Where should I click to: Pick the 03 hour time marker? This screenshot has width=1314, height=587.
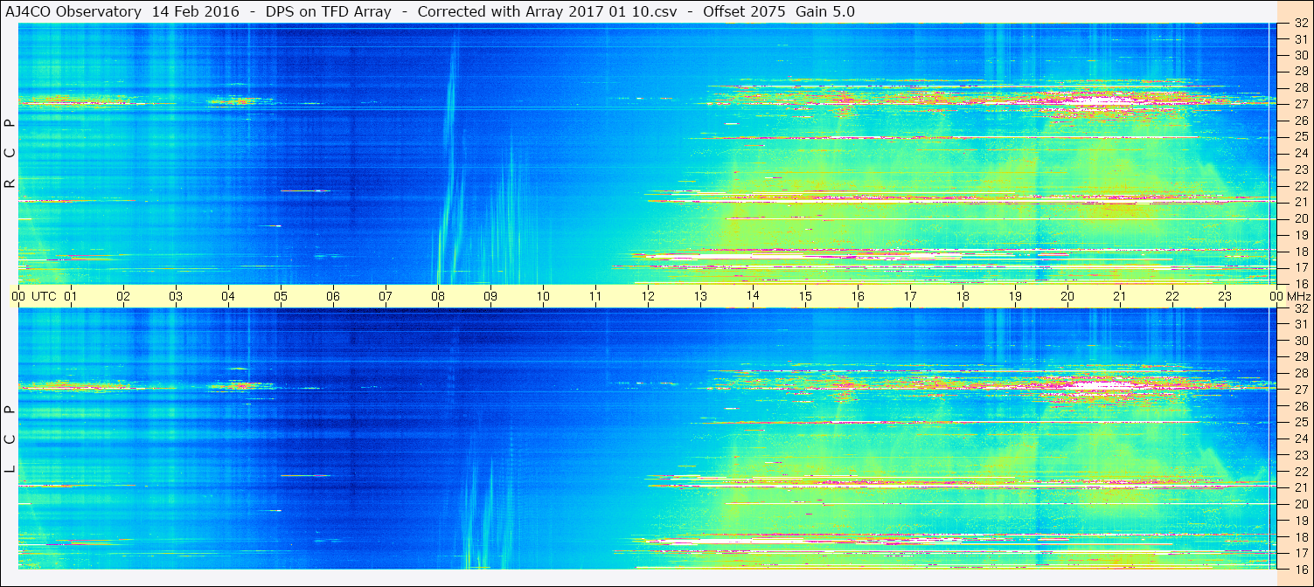176,296
